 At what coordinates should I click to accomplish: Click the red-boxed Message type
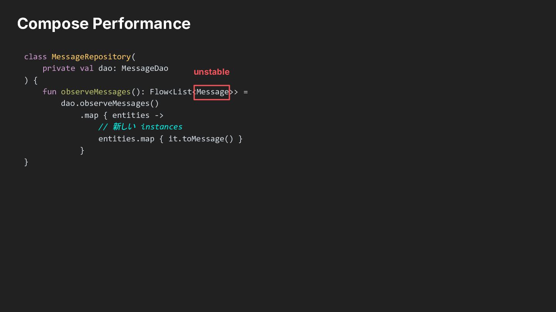pos(212,92)
